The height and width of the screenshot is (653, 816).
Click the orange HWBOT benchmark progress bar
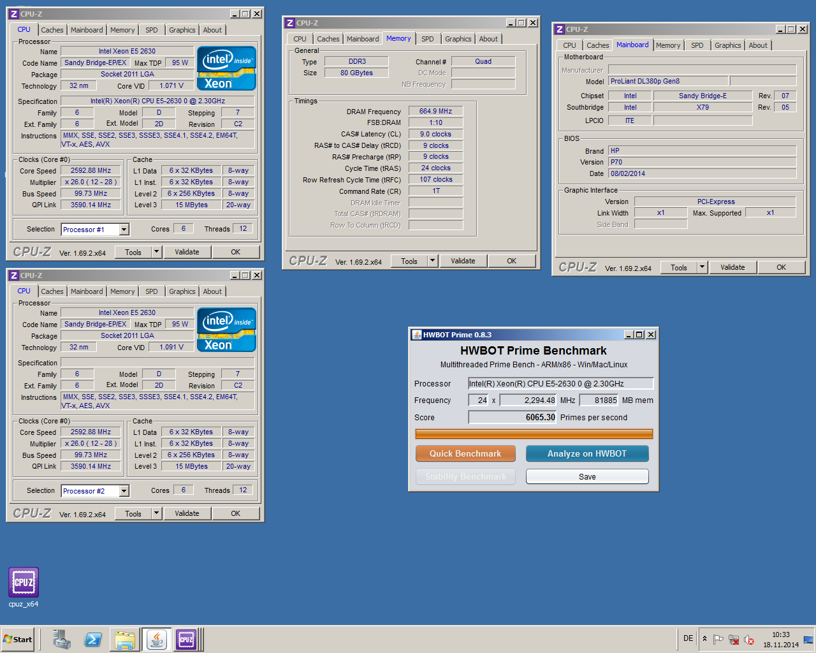click(534, 434)
